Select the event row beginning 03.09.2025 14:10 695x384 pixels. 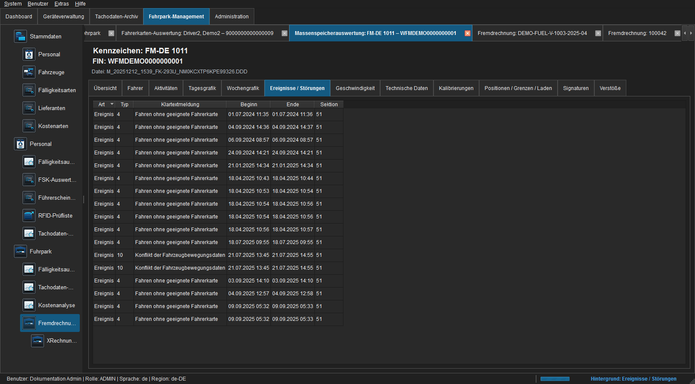(218, 281)
